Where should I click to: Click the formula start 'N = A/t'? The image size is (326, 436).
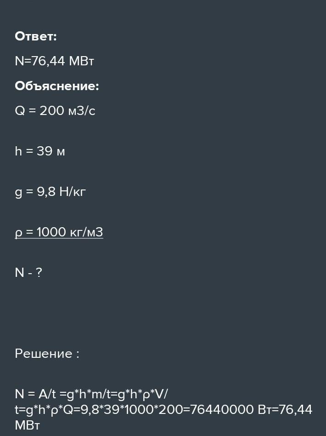coord(35,394)
